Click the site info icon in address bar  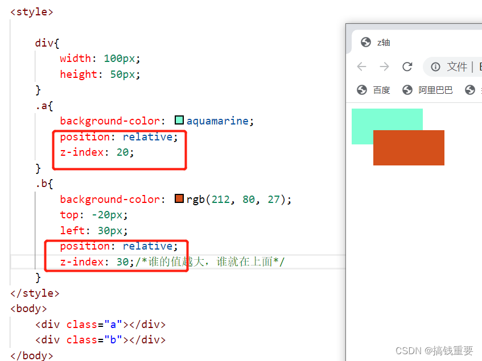pos(435,67)
